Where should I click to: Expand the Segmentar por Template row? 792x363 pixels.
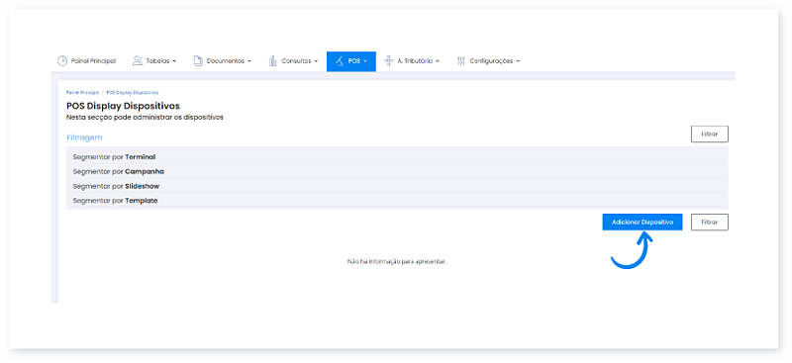[x=397, y=201]
